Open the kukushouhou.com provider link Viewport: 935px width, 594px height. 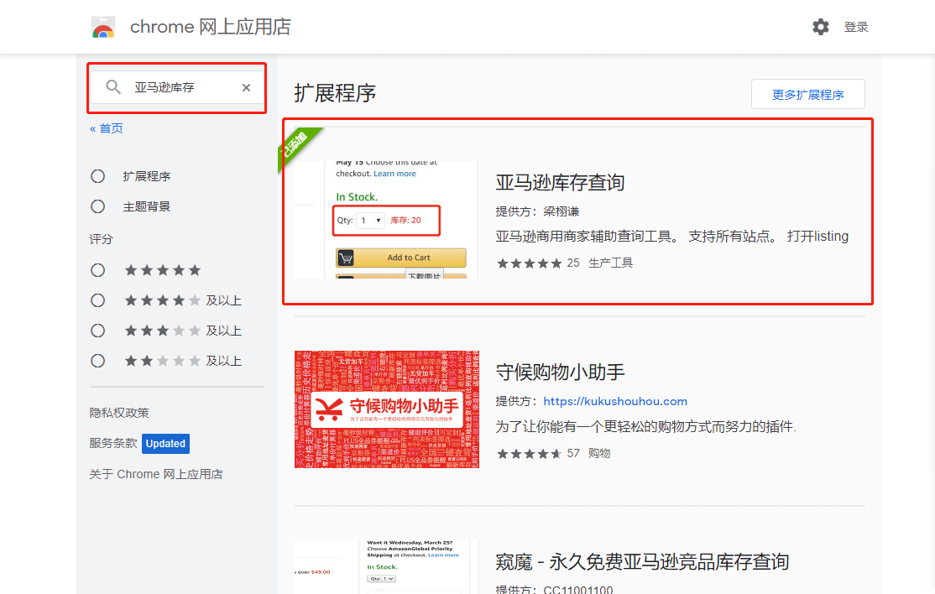(x=615, y=401)
